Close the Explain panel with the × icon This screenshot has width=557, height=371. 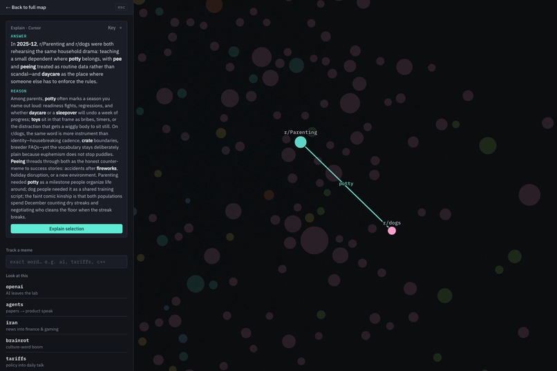[x=120, y=28]
